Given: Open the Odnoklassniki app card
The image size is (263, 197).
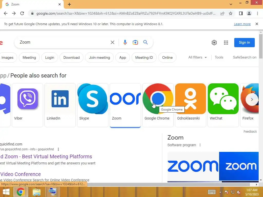Looking at the screenshot, I should click(190, 105).
